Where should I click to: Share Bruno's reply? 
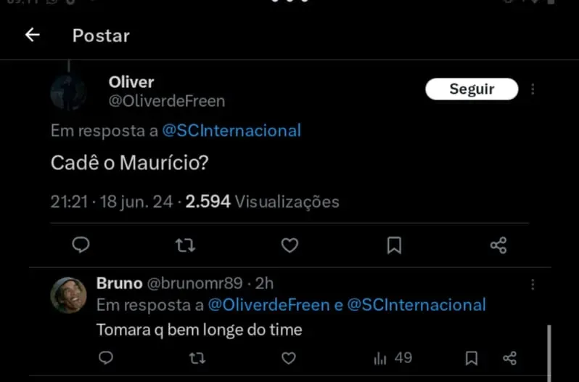pyautogui.click(x=509, y=358)
